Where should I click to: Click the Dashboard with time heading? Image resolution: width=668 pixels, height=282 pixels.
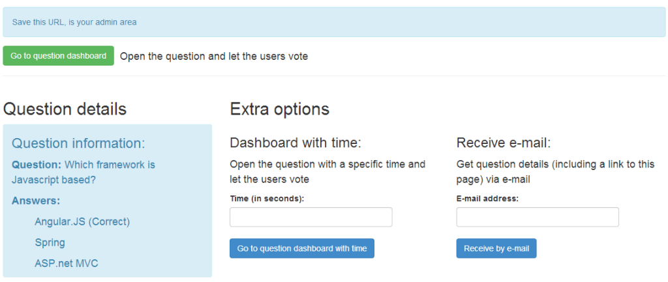point(296,143)
